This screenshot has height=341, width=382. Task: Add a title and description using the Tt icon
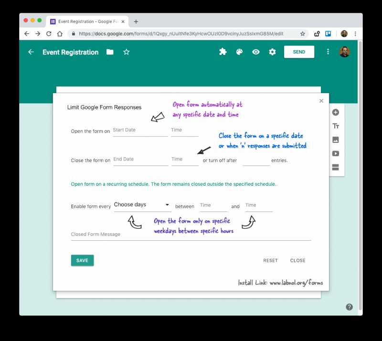click(x=336, y=126)
